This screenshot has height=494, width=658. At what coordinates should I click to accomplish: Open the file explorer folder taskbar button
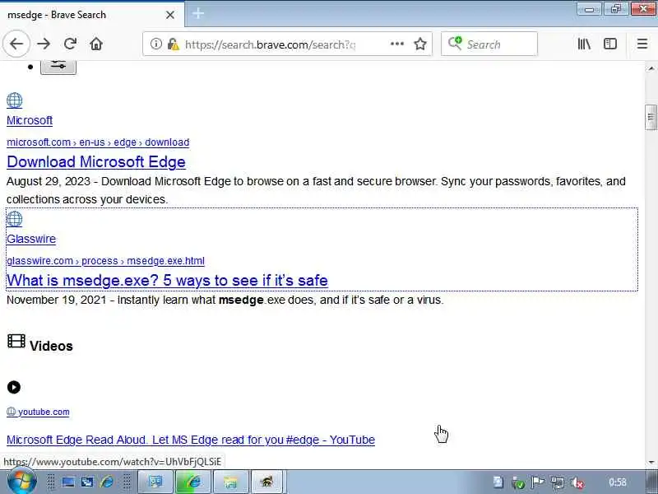click(231, 482)
